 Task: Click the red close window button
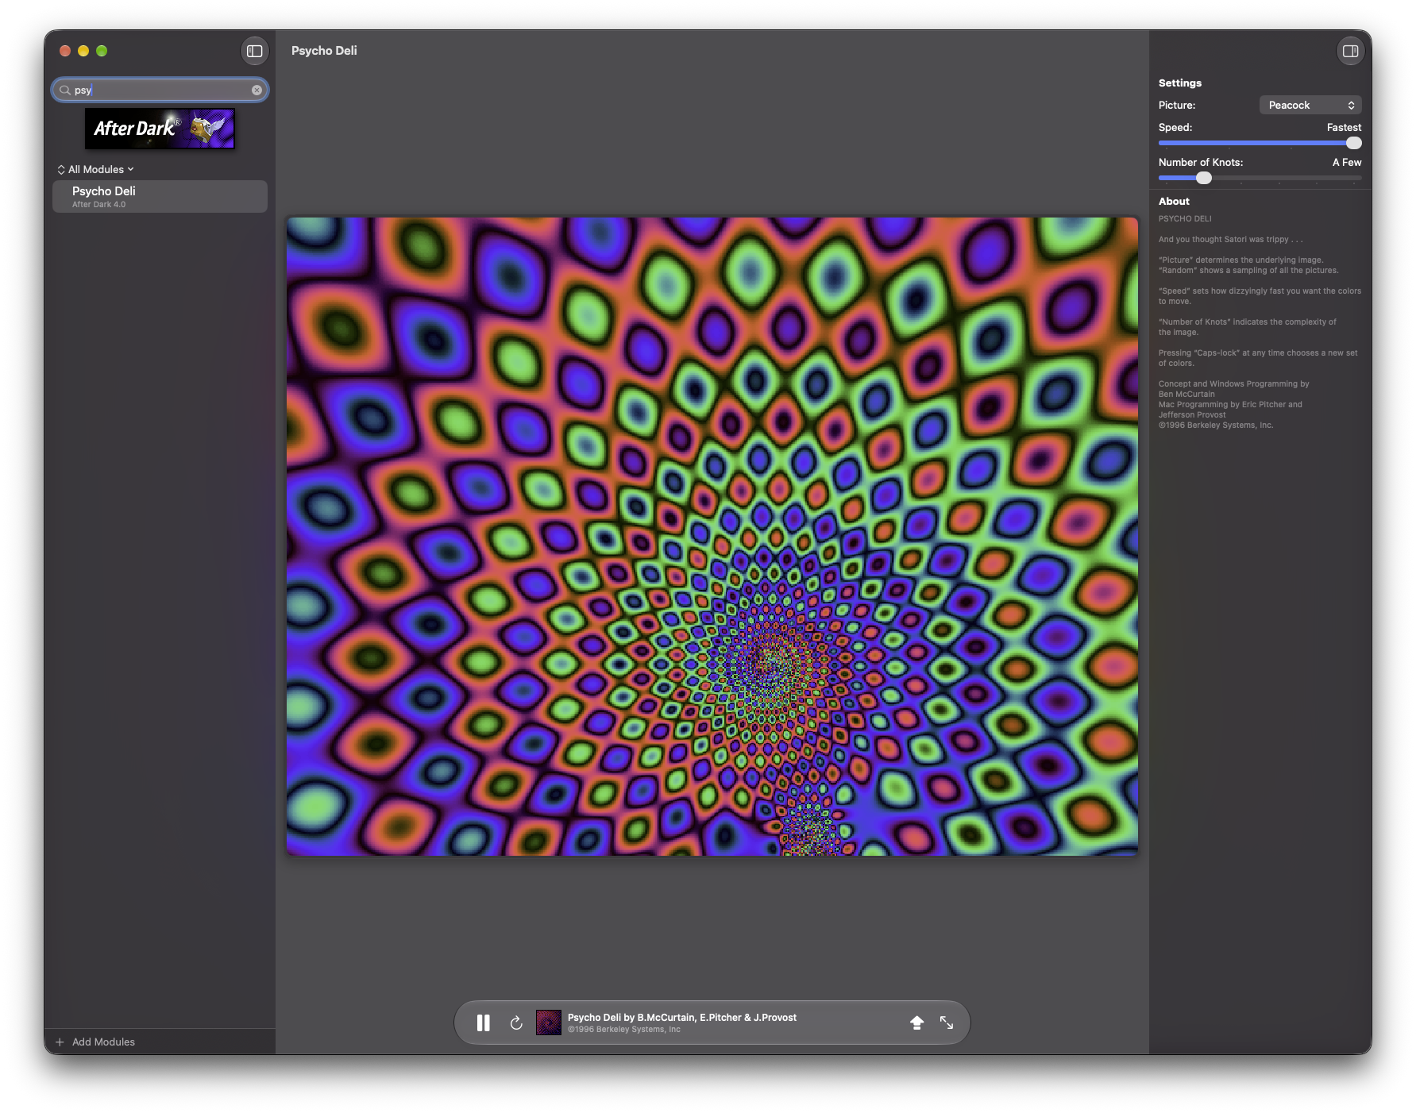pyautogui.click(x=65, y=51)
